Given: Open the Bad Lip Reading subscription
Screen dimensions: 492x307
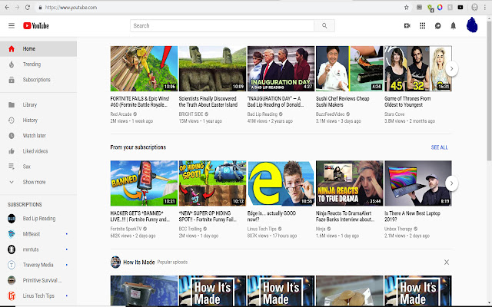Looking at the screenshot, I should [x=38, y=219].
